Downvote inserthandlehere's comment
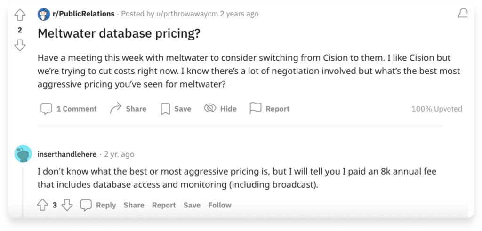The image size is (482, 231). [x=67, y=205]
